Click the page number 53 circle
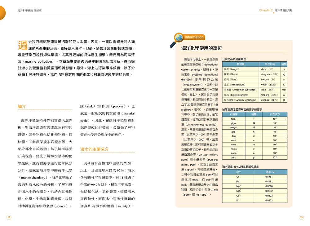Screen dimensions: 310x226 (x=301, y=217)
